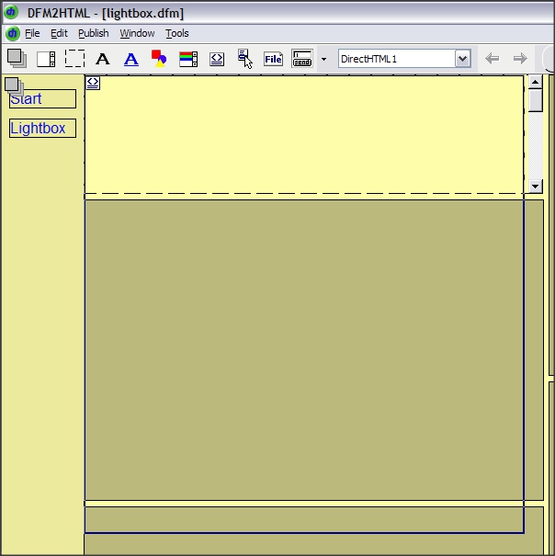This screenshot has height=556, width=555.
Task: Choose the blue underlined A link tool
Action: (x=131, y=59)
